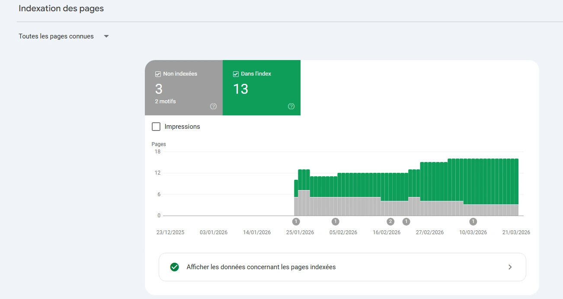This screenshot has height=299, width=563.
Task: Open the "Toutes les pages connues" filter dropdown
Action: pos(55,36)
